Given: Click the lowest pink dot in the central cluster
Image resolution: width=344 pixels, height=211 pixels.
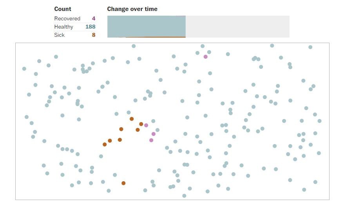Looking at the screenshot, I should 151,140.
